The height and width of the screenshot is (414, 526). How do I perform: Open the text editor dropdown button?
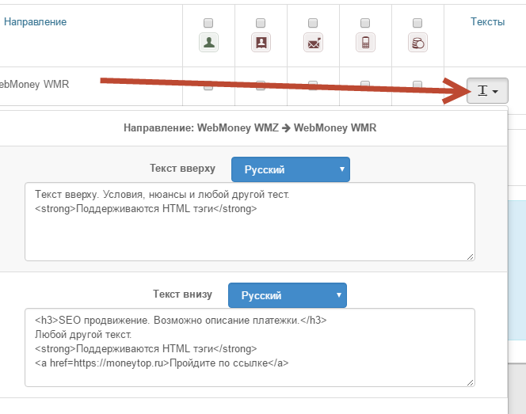point(487,92)
